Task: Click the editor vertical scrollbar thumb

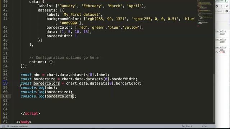Action: click(x=214, y=98)
